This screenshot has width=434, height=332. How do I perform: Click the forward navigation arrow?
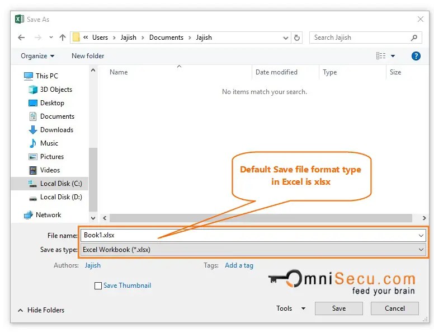tap(38, 38)
